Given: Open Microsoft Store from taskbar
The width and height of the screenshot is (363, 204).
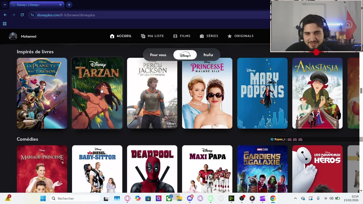Looking at the screenshot, I should (148, 199).
